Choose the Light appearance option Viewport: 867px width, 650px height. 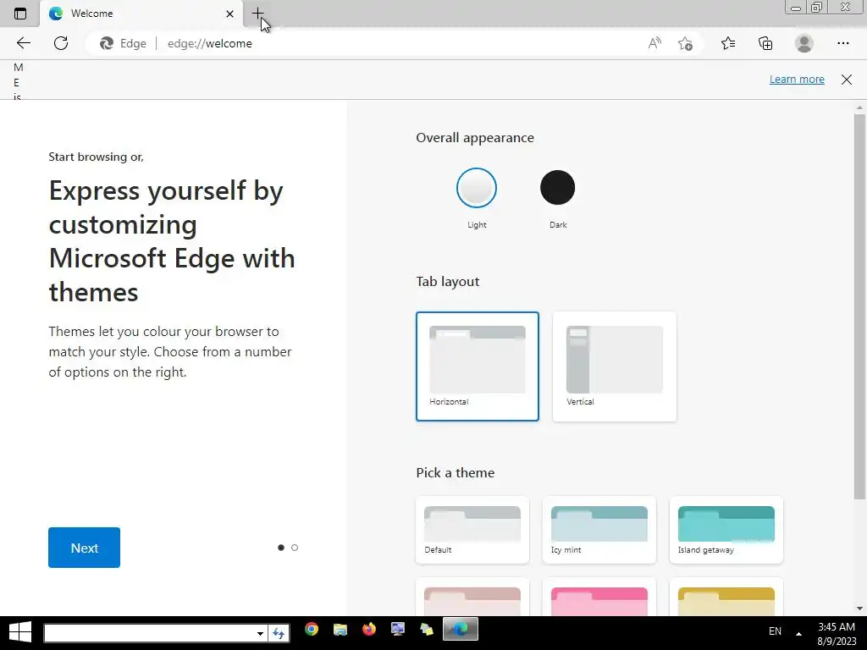point(477,188)
